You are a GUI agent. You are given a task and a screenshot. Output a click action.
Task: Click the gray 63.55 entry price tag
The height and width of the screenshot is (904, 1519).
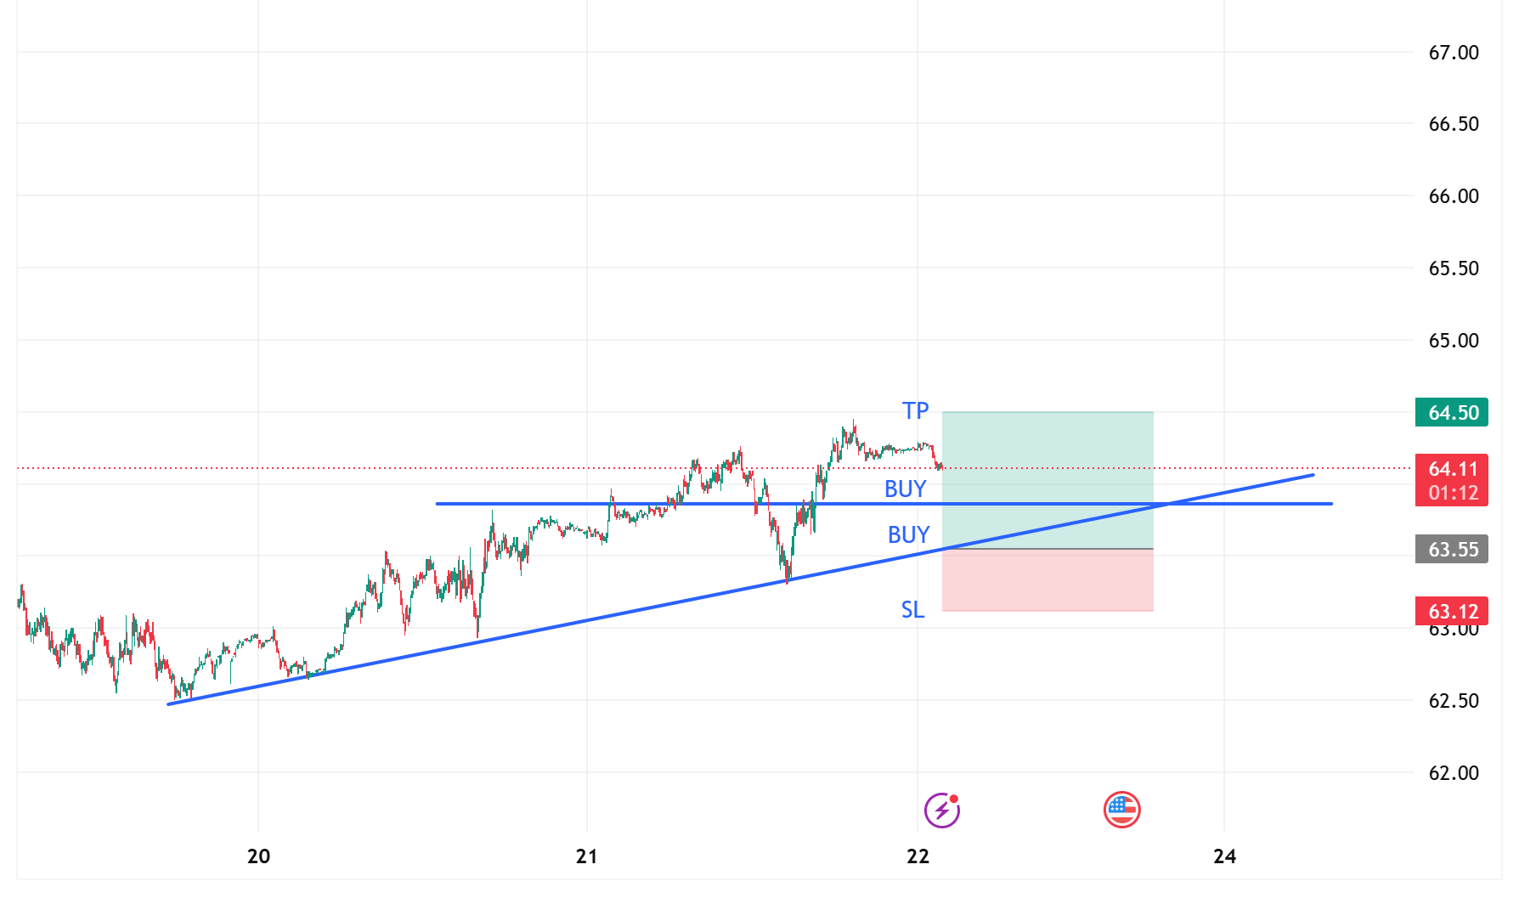click(x=1452, y=550)
